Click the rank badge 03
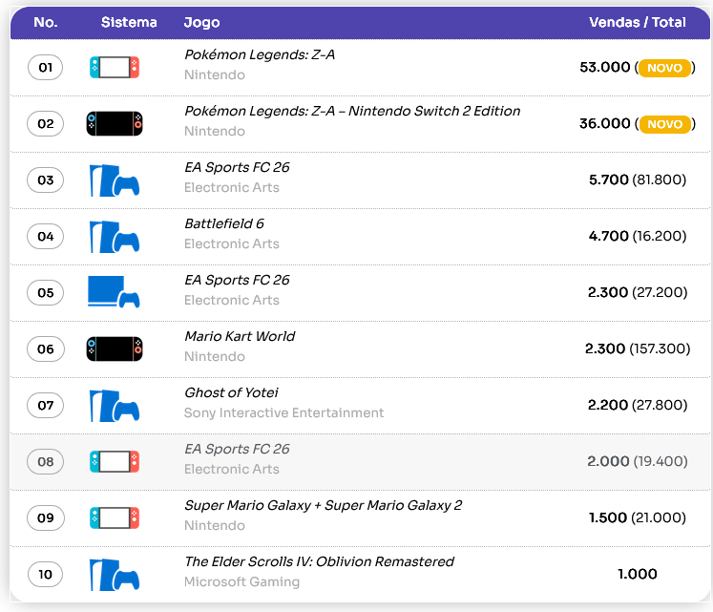The height and width of the screenshot is (612, 713). [46, 180]
